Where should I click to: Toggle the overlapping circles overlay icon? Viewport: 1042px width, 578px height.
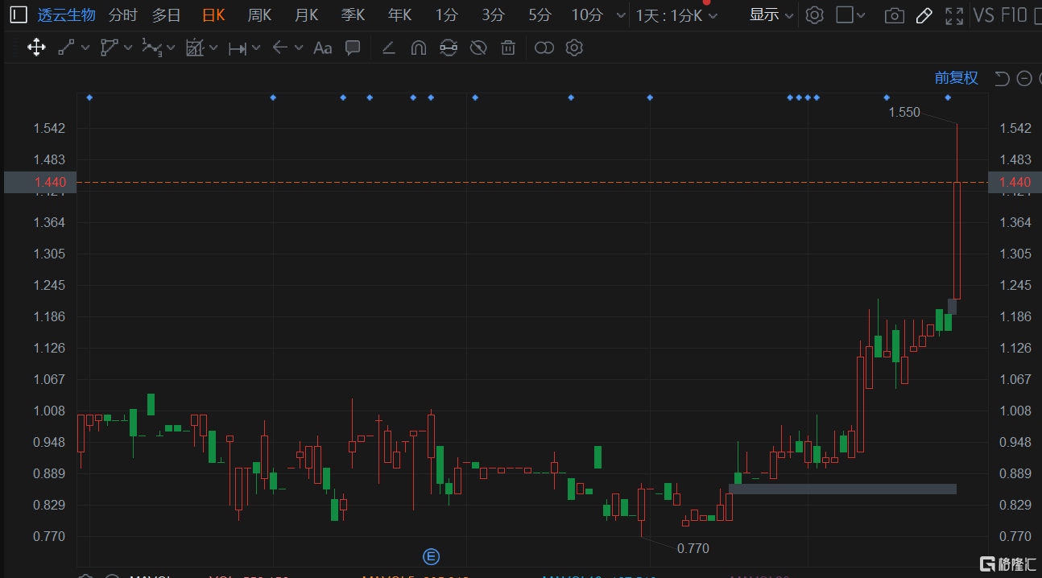(544, 47)
